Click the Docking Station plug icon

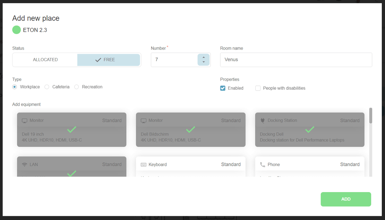pos(262,121)
